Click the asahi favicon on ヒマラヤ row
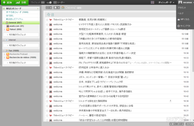194x126 pixels. coord(50,25)
